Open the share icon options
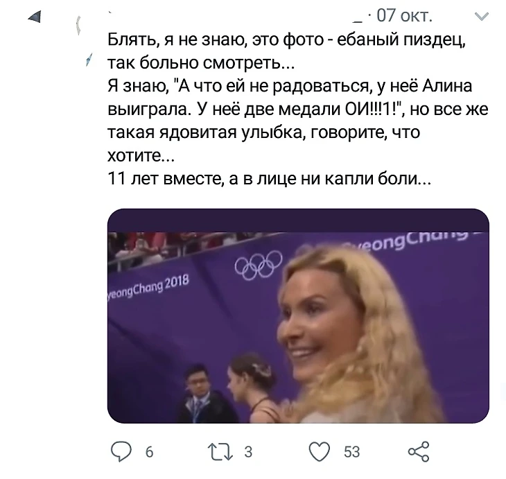This screenshot has width=506, height=479. (x=420, y=452)
